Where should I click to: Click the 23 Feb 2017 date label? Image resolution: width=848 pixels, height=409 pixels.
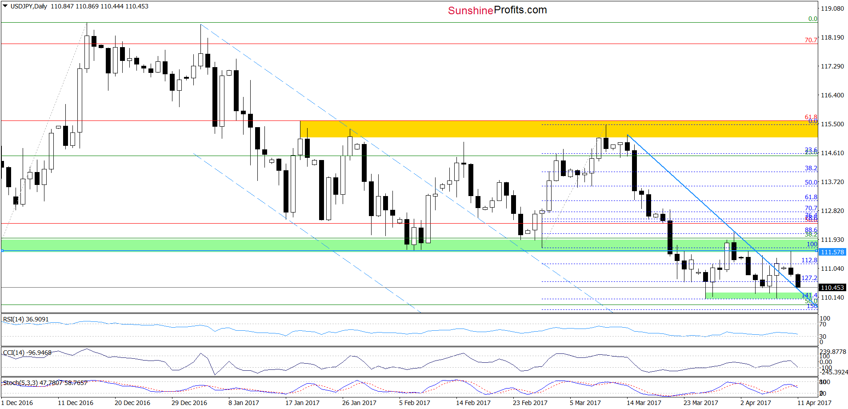pyautogui.click(x=530, y=403)
